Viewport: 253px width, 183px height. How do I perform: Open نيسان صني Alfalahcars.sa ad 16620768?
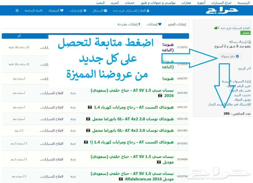point(132,176)
